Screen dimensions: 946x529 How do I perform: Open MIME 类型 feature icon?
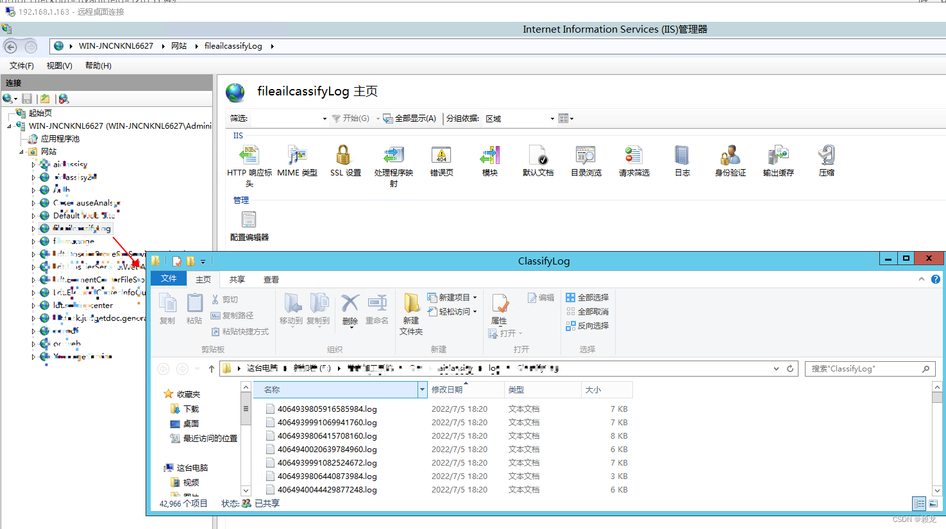[297, 155]
